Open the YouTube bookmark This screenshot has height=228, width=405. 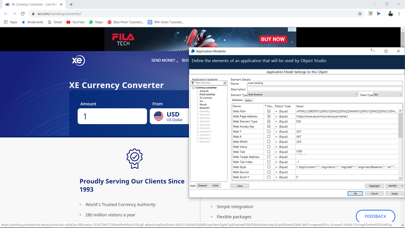[x=75, y=22]
